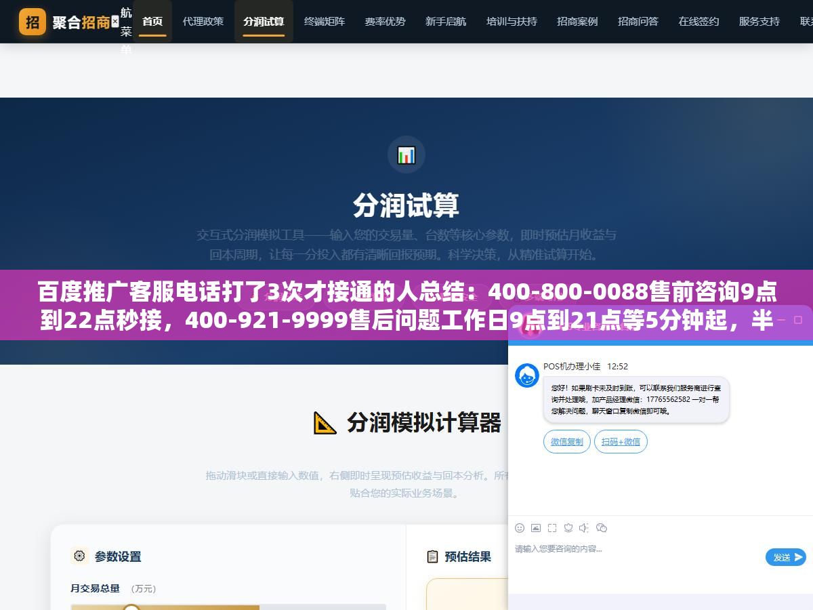Image resolution: width=813 pixels, height=610 pixels.
Task: Click the WeChat icon in chat toolbar
Action: pos(602,528)
